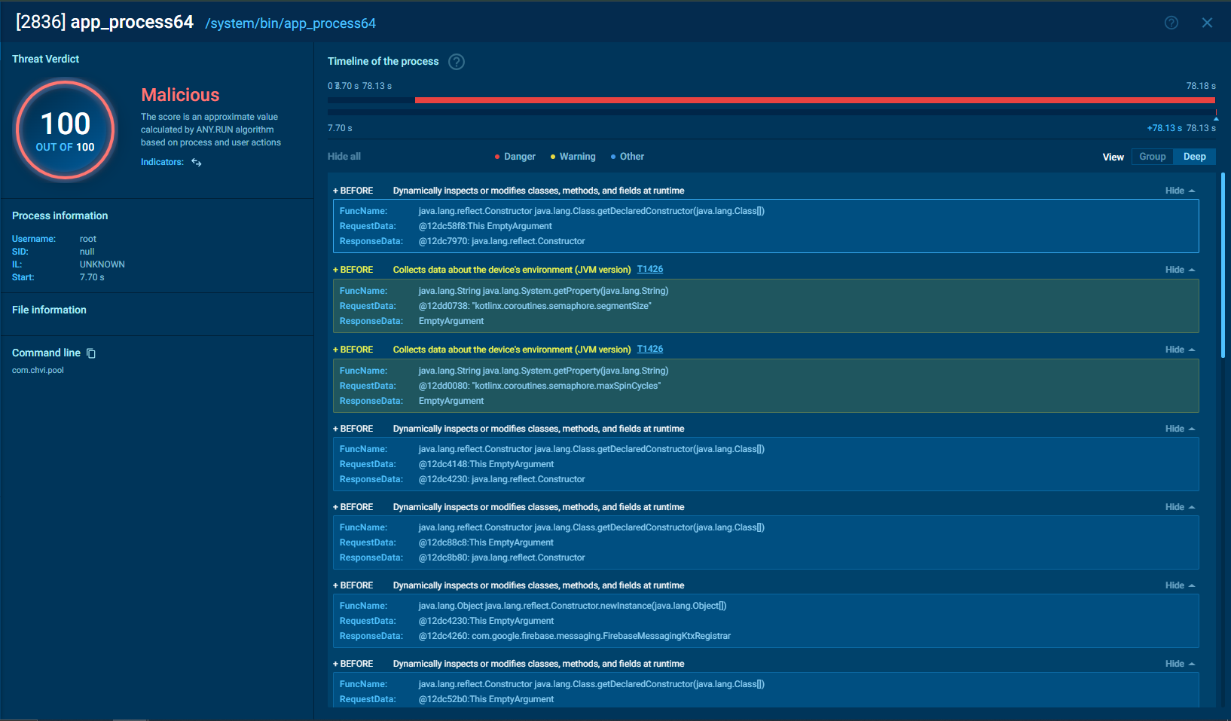Toggle the Warning event filter
1231x721 pixels.
573,157
